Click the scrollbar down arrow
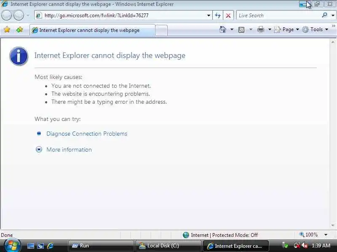This screenshot has height=252, width=337. (333, 225)
